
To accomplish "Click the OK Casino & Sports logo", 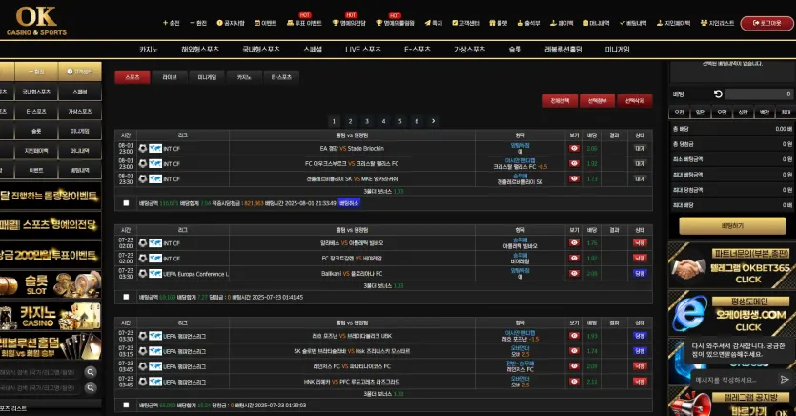I will [x=36, y=21].
